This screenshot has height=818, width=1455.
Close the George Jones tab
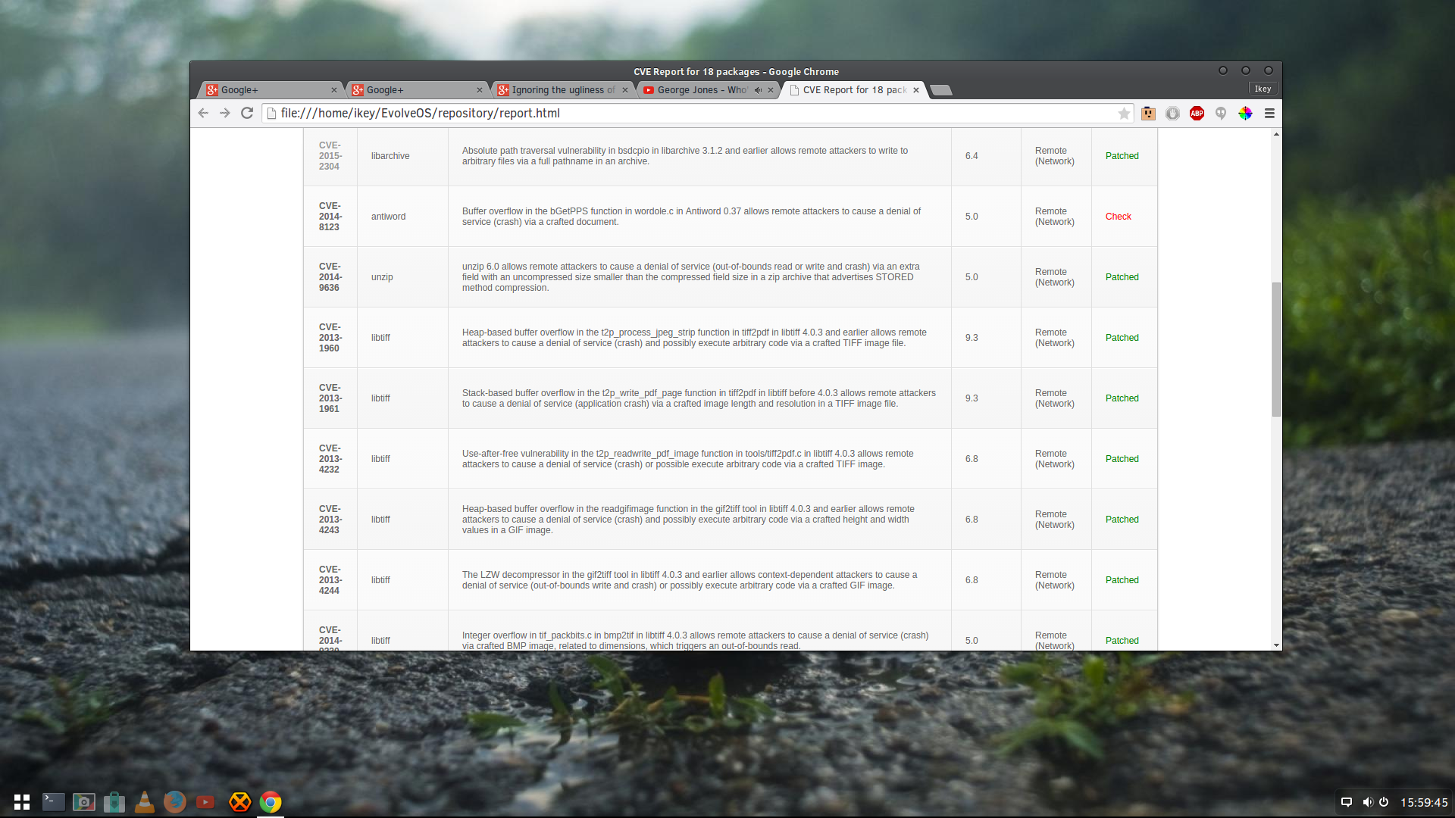point(770,90)
